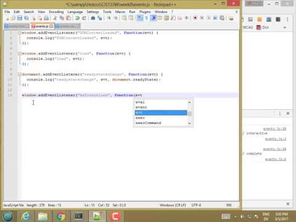Choose 'execCommand' from autocomplete list
The width and height of the screenshot is (296, 222).
pos(161,123)
